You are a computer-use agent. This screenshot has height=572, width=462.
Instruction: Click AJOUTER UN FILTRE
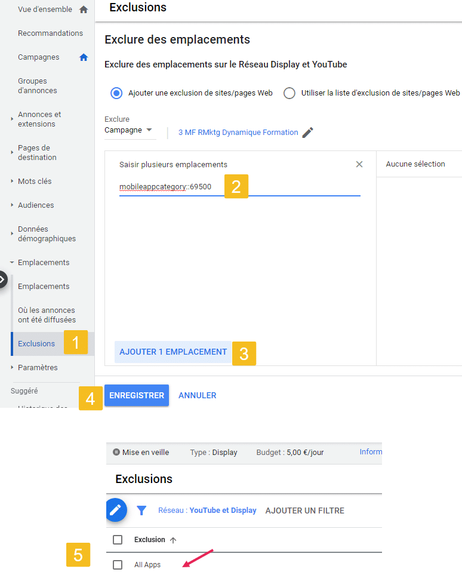coord(305,511)
